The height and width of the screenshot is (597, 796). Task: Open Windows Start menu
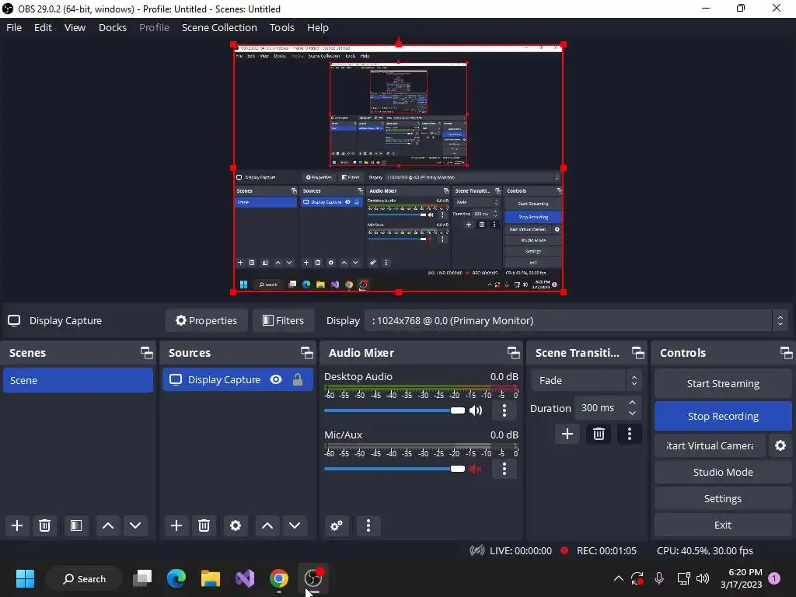25,578
